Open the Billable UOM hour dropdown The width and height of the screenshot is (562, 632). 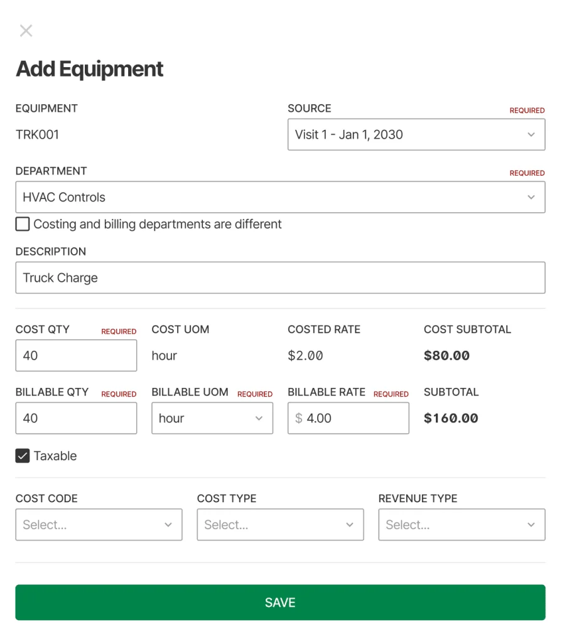[x=212, y=418]
